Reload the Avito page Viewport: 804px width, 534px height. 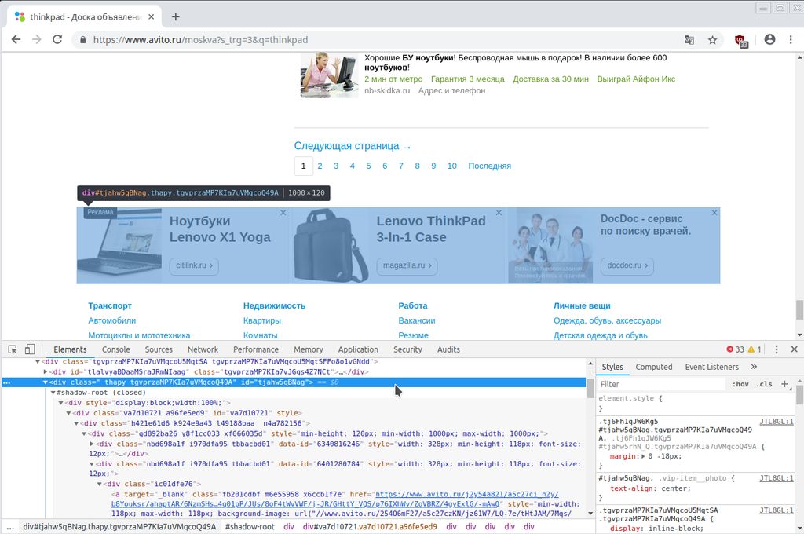tap(57, 39)
